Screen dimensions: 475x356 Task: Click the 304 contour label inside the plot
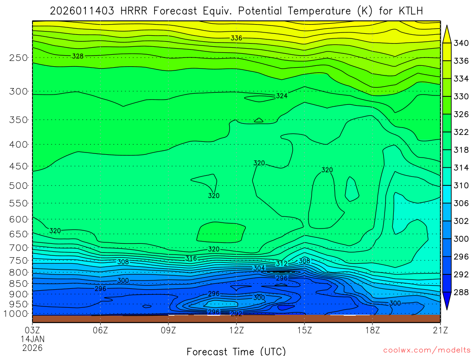tap(259, 268)
